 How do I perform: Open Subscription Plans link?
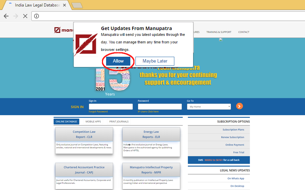[x=233, y=130]
